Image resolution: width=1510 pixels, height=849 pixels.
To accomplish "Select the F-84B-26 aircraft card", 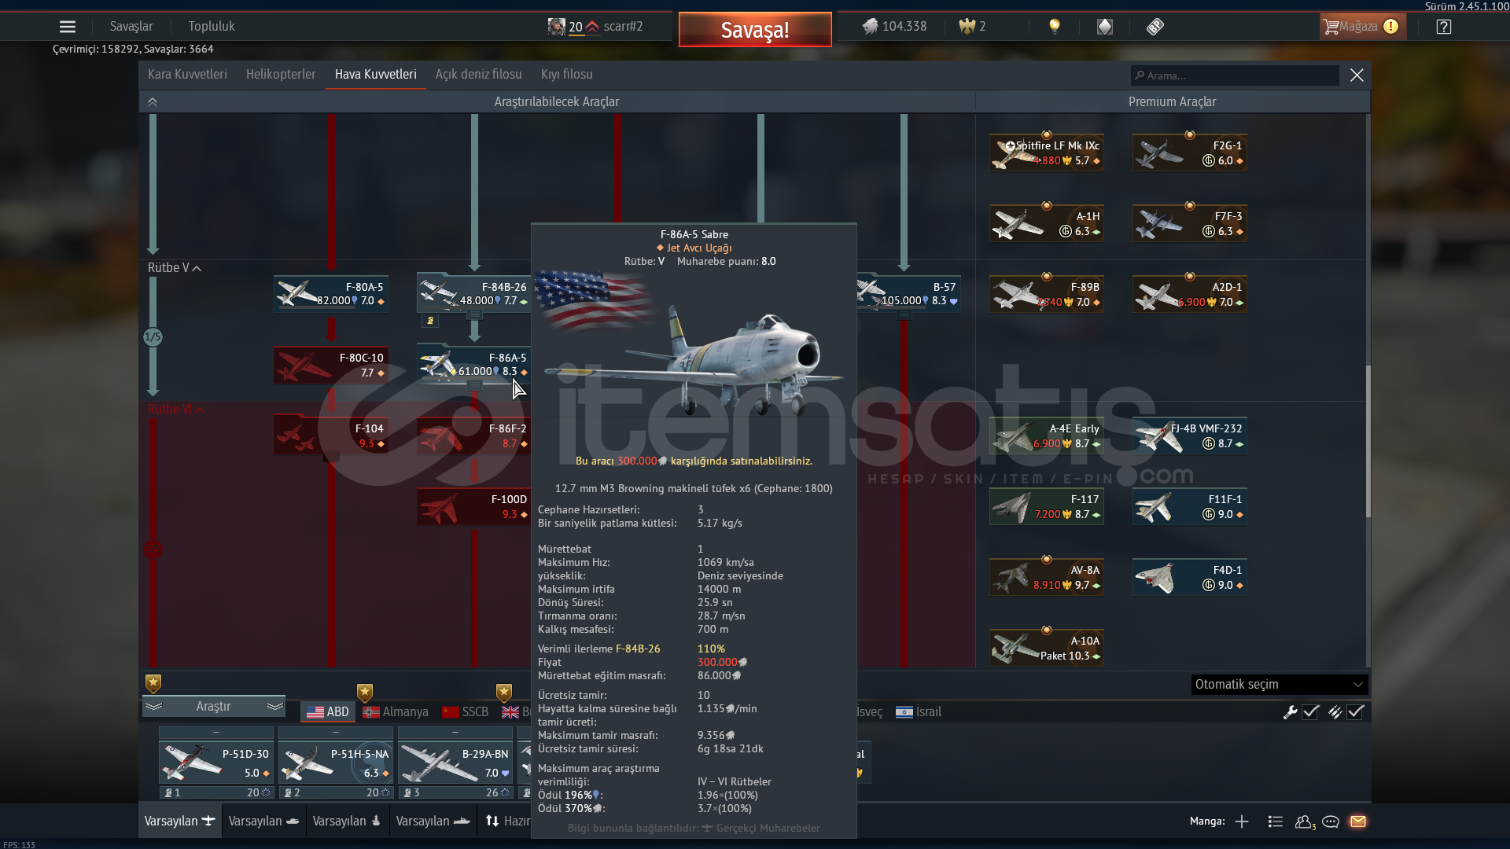I will click(473, 294).
